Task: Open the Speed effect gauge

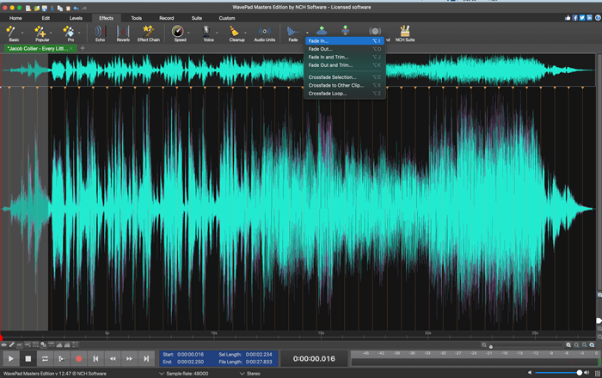Action: click(x=179, y=33)
